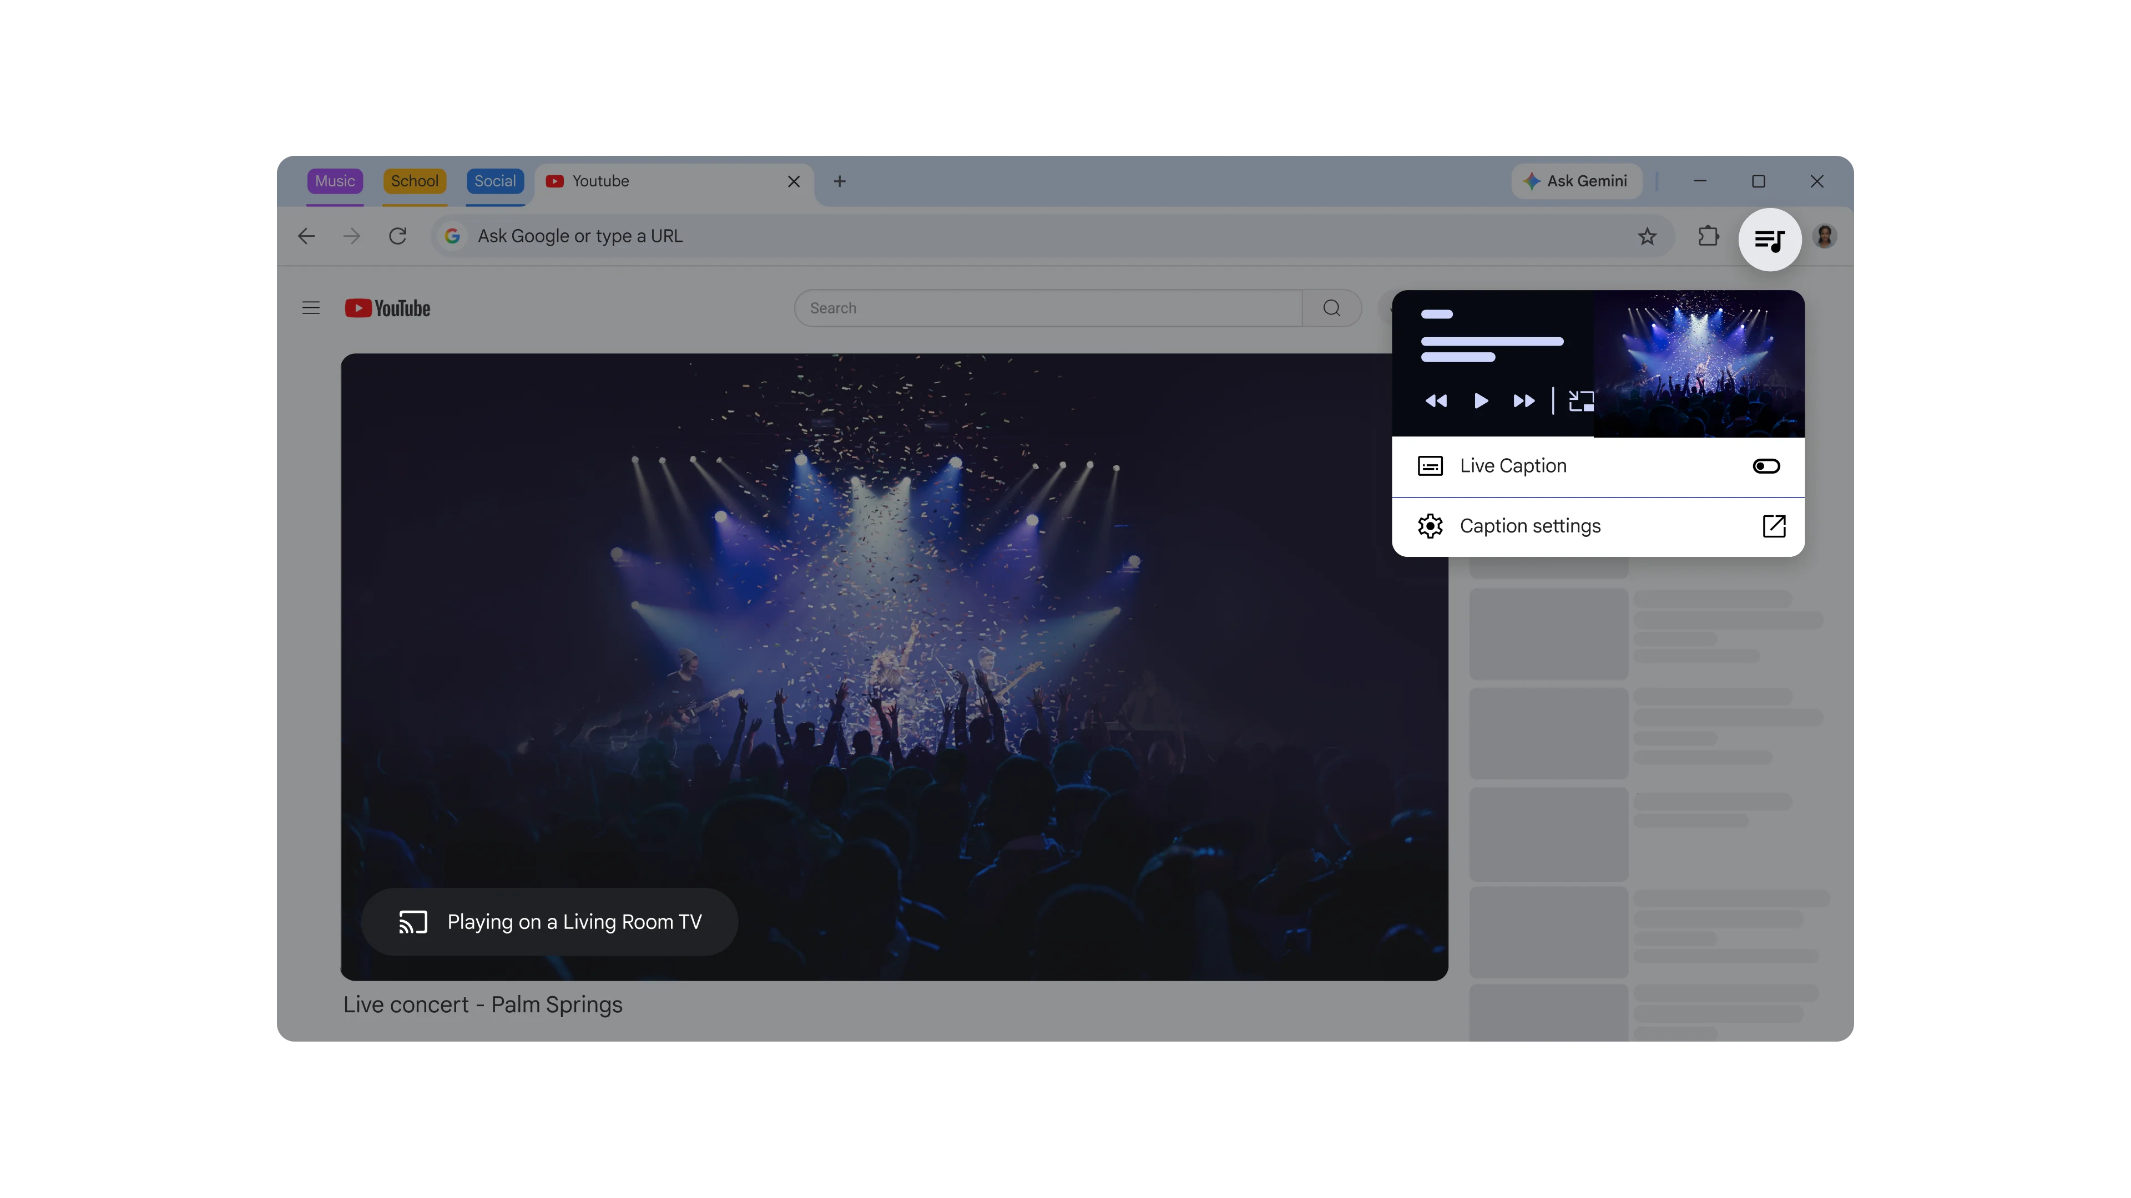Image resolution: width=2131 pixels, height=1198 pixels.
Task: Expand the School tab group
Action: (415, 181)
